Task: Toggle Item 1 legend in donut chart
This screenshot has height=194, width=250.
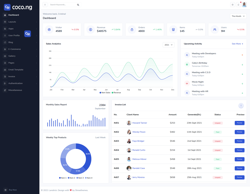Action: coord(63,178)
